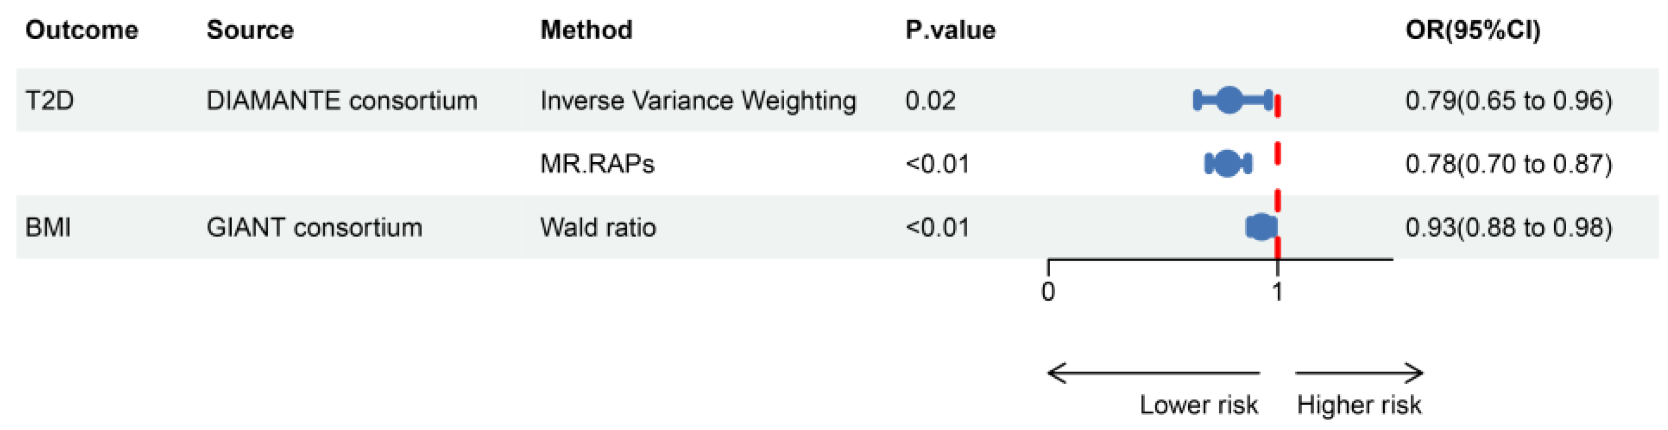
Task: Click the 0.78(0.70 to 0.87) odds ratio
Action: coord(1508,164)
